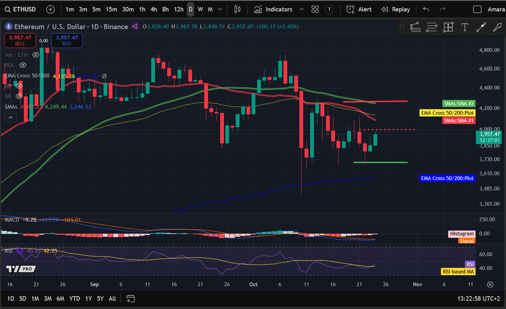Screen dimensions: 506x309
Task: Create a new price alert
Action: [359, 9]
